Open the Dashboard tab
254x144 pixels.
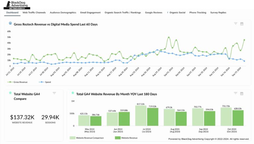coord(12,13)
